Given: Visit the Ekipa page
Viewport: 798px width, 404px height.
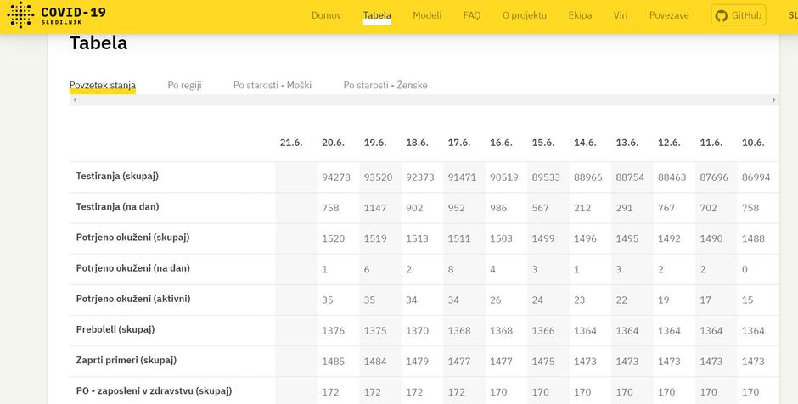Looking at the screenshot, I should [580, 15].
